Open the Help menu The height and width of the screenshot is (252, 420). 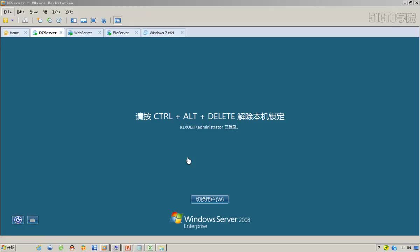69,12
